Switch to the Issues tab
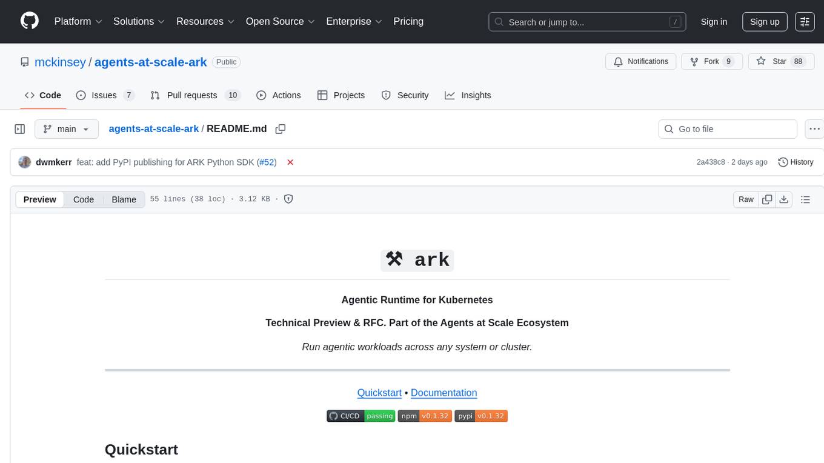Screen dimensions: 824x463 click(x=104, y=95)
